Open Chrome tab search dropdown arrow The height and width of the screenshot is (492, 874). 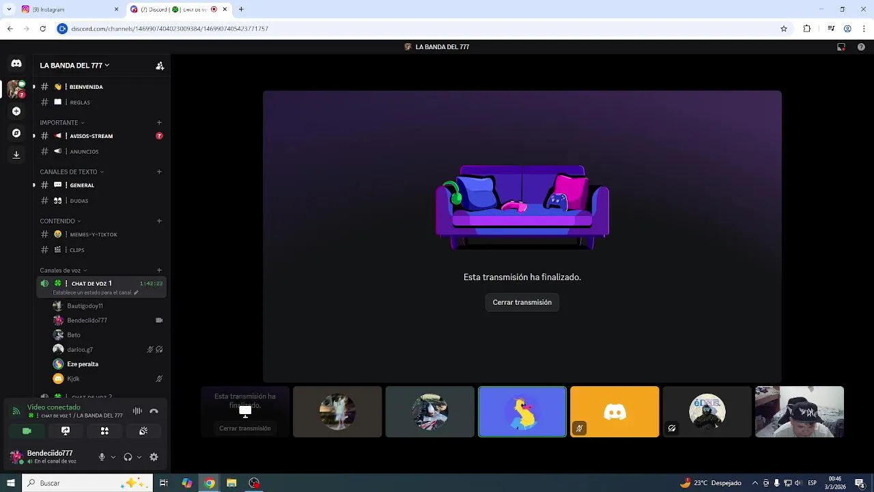[9, 10]
